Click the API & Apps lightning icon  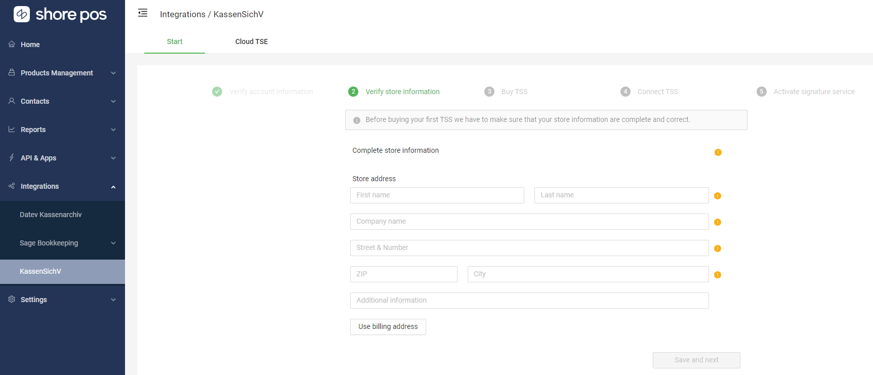pos(12,157)
